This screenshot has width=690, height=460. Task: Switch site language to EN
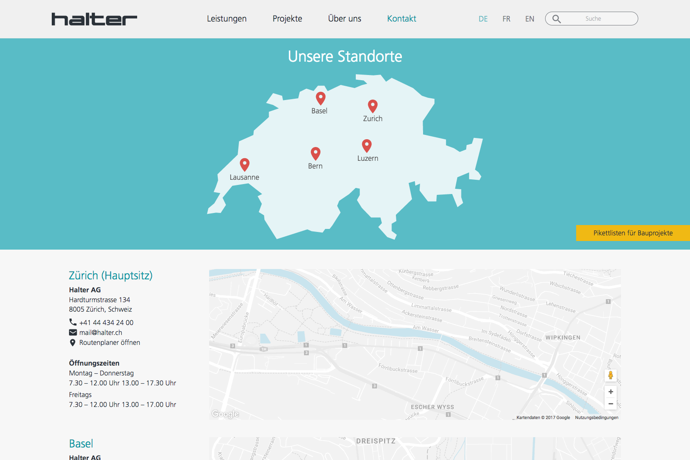click(x=530, y=19)
